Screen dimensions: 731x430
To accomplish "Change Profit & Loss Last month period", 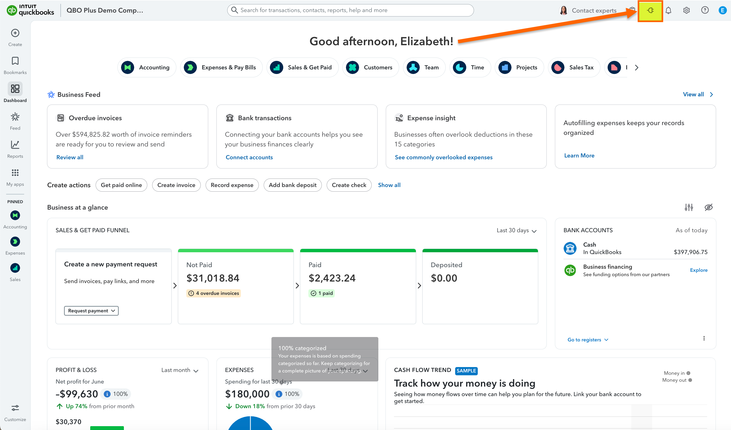I will tap(180, 370).
